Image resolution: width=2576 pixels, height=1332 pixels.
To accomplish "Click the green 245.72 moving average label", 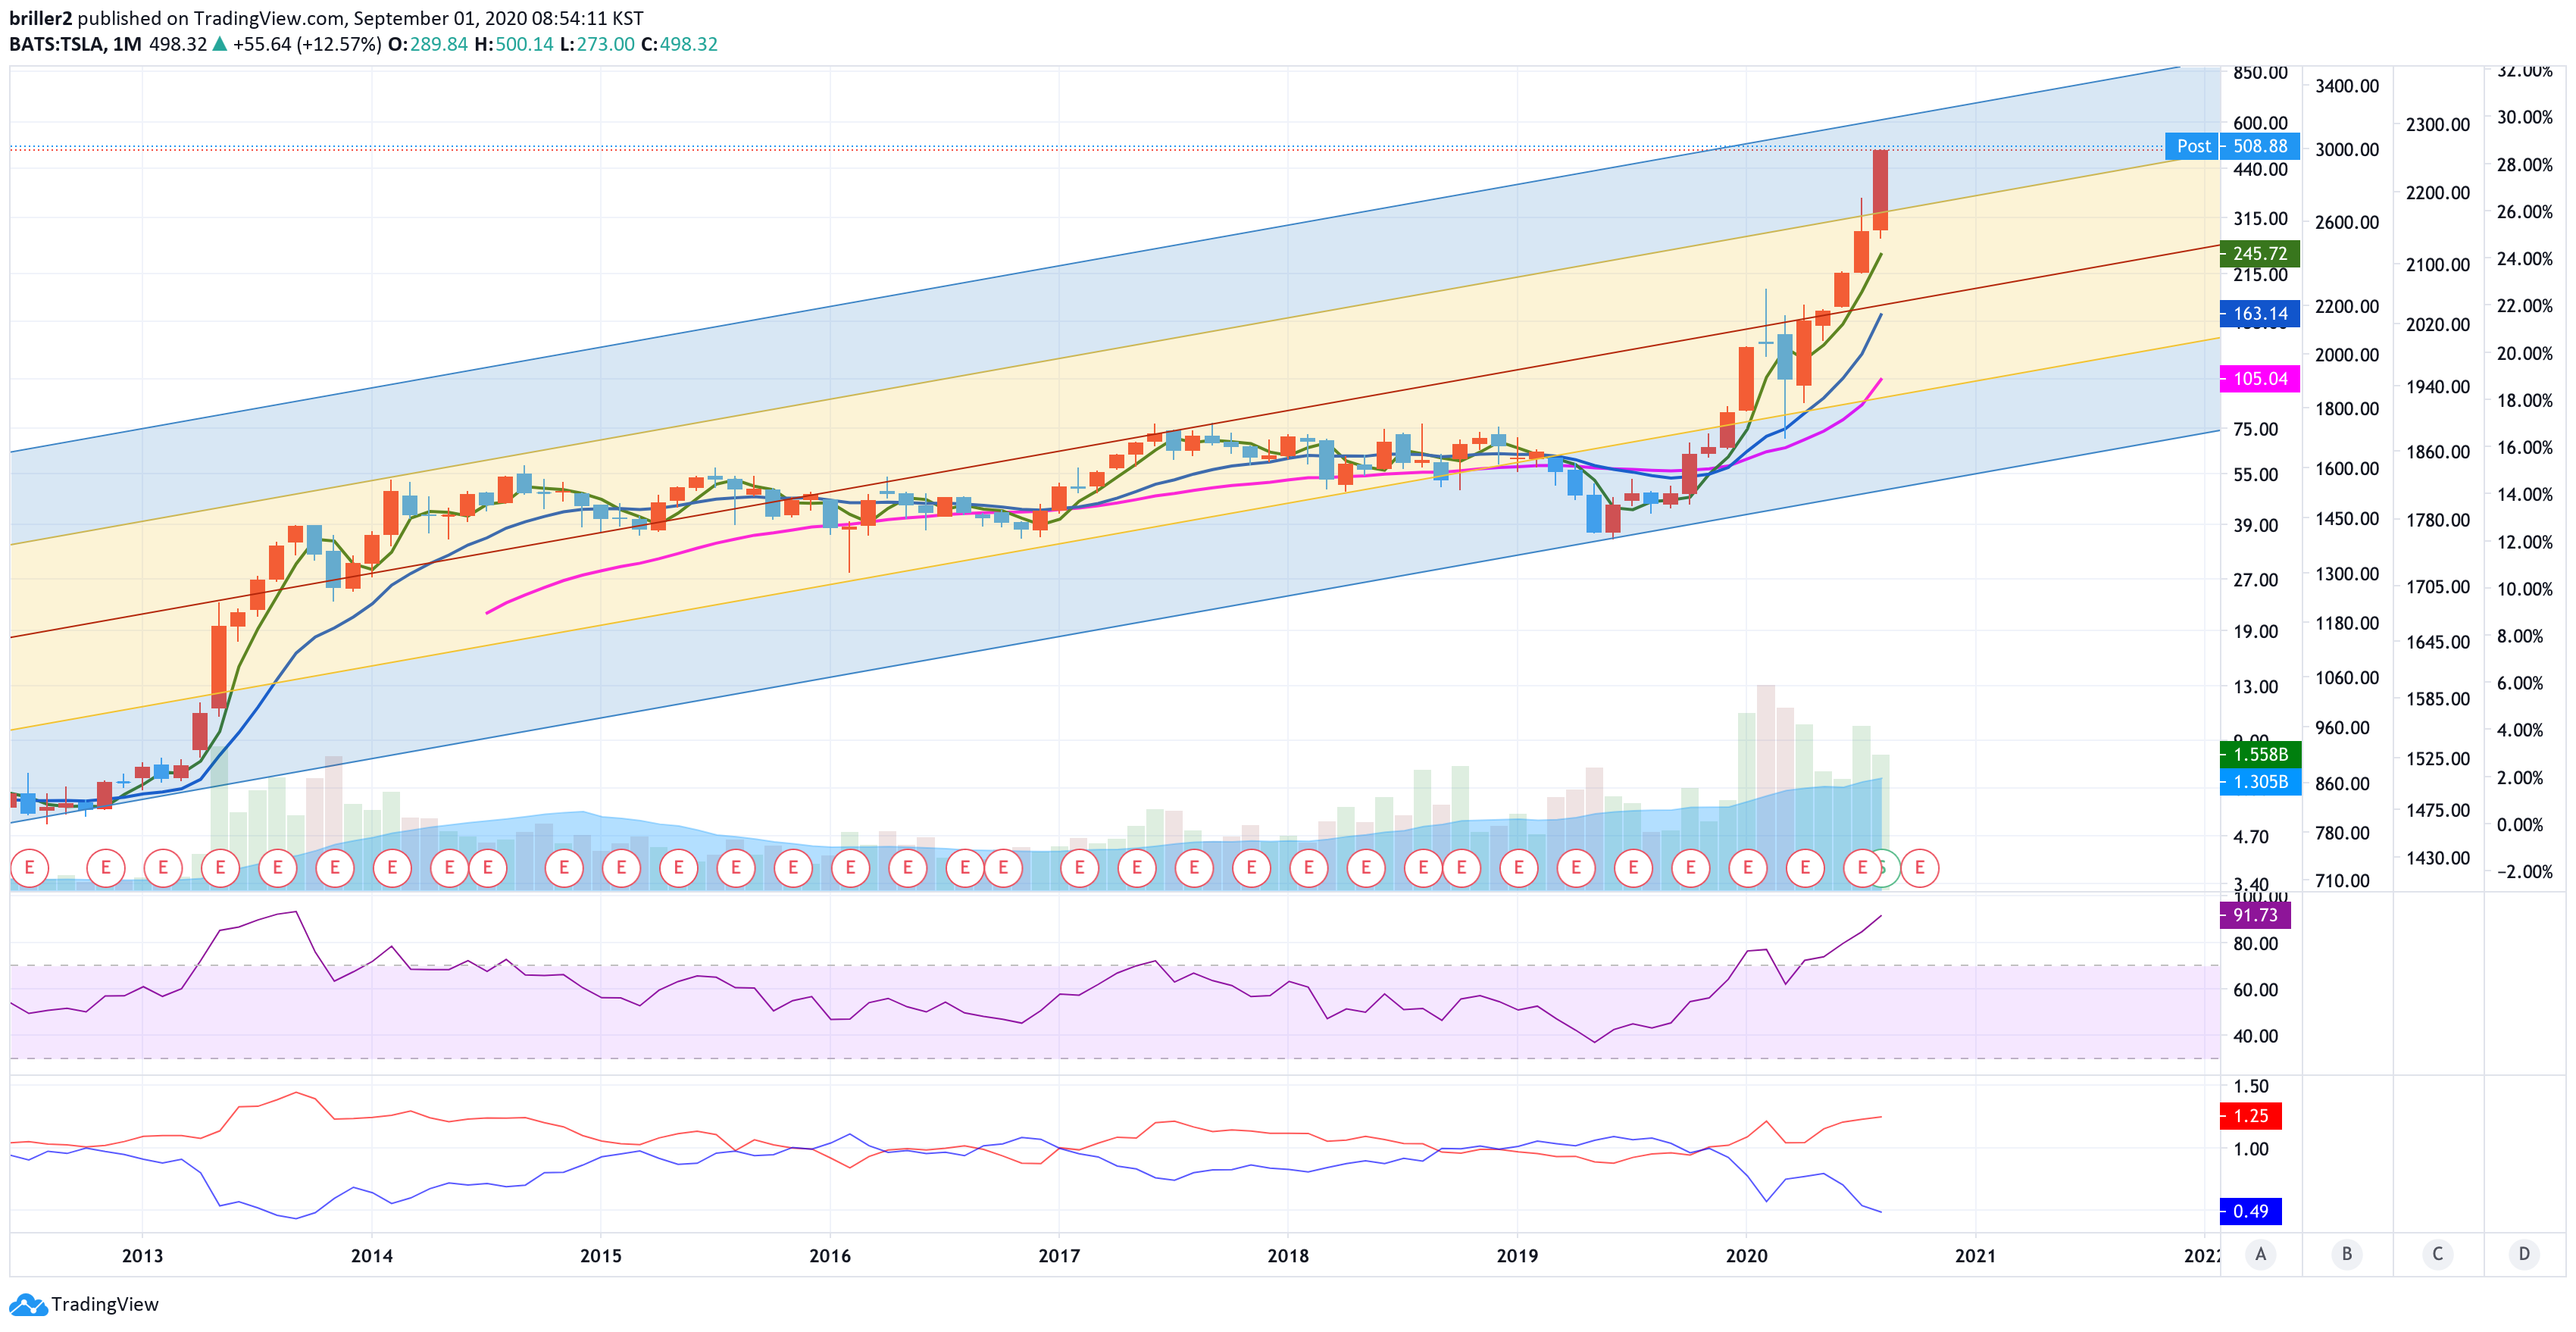I will 2260,254.
